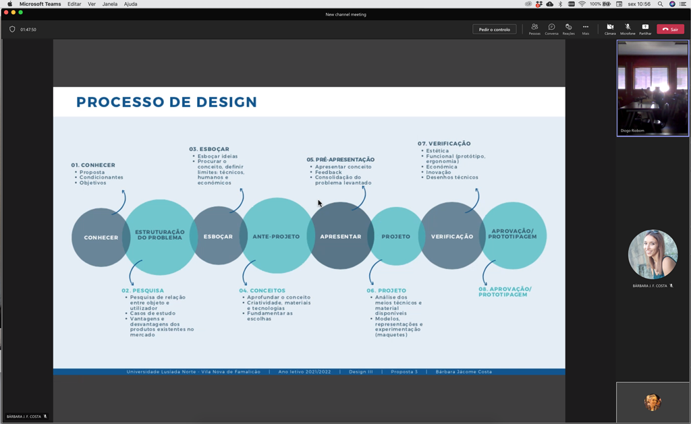Click the Pedir o controlo button
The image size is (691, 424).
coord(494,30)
